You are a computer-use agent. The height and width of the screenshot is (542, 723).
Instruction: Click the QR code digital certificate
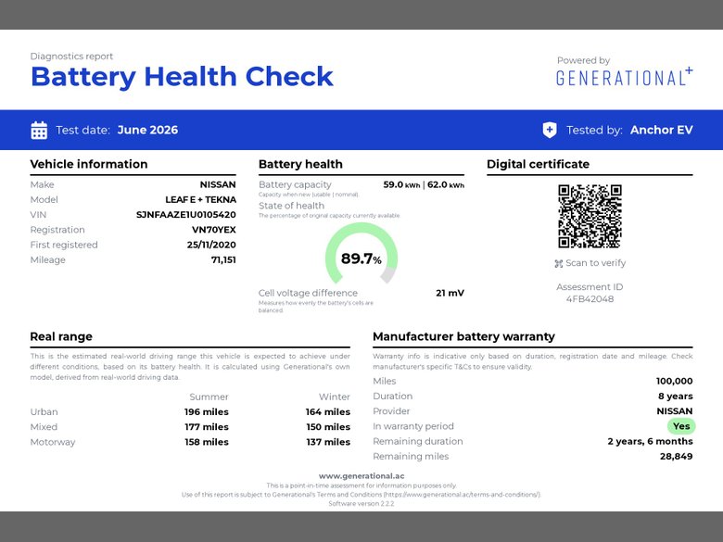[590, 216]
